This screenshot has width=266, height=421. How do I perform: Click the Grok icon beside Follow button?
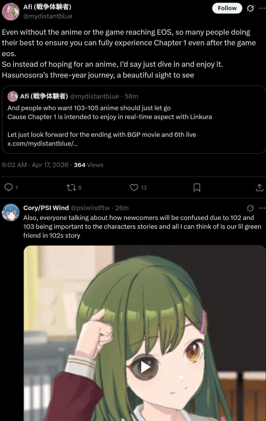pos(250,8)
